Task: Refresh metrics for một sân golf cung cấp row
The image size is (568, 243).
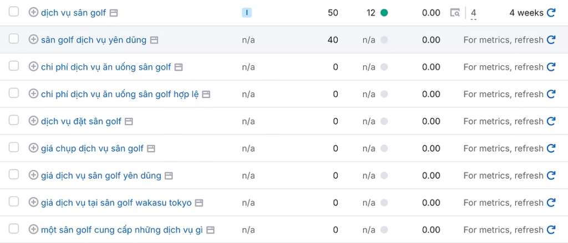Action: pyautogui.click(x=551, y=230)
